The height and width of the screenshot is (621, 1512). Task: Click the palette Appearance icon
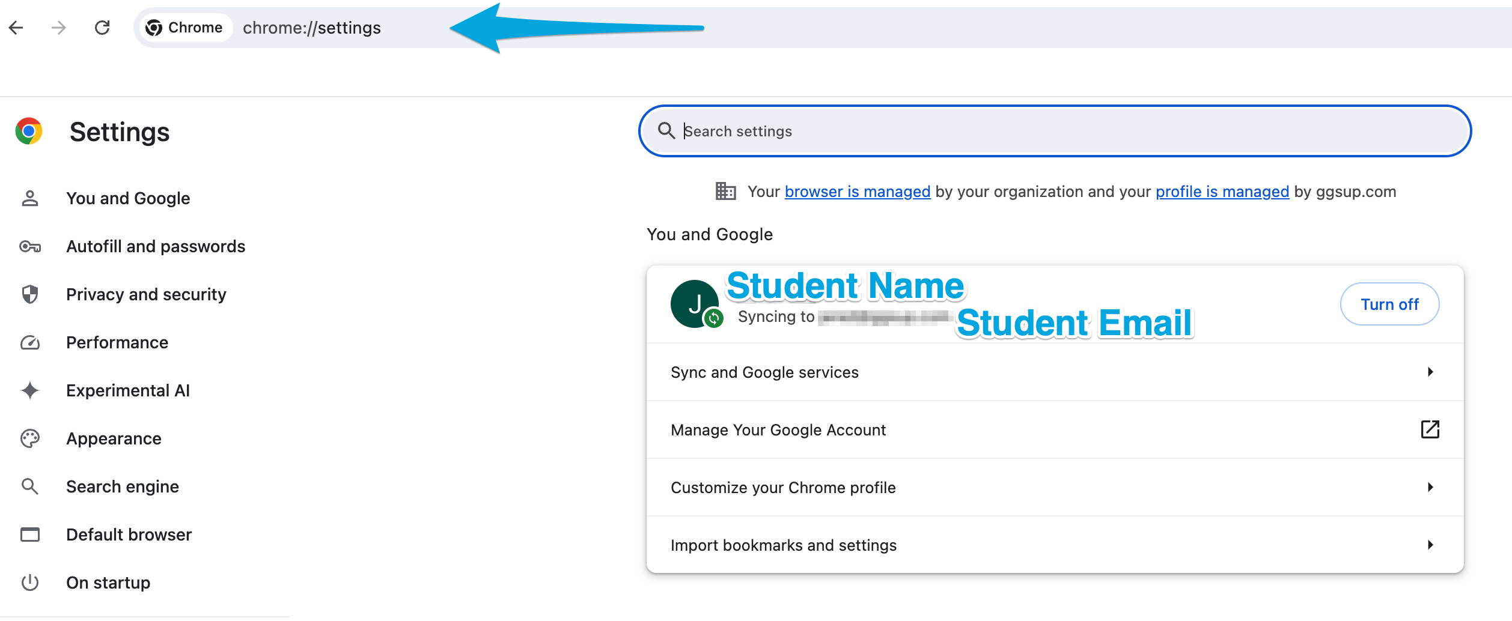(x=29, y=438)
